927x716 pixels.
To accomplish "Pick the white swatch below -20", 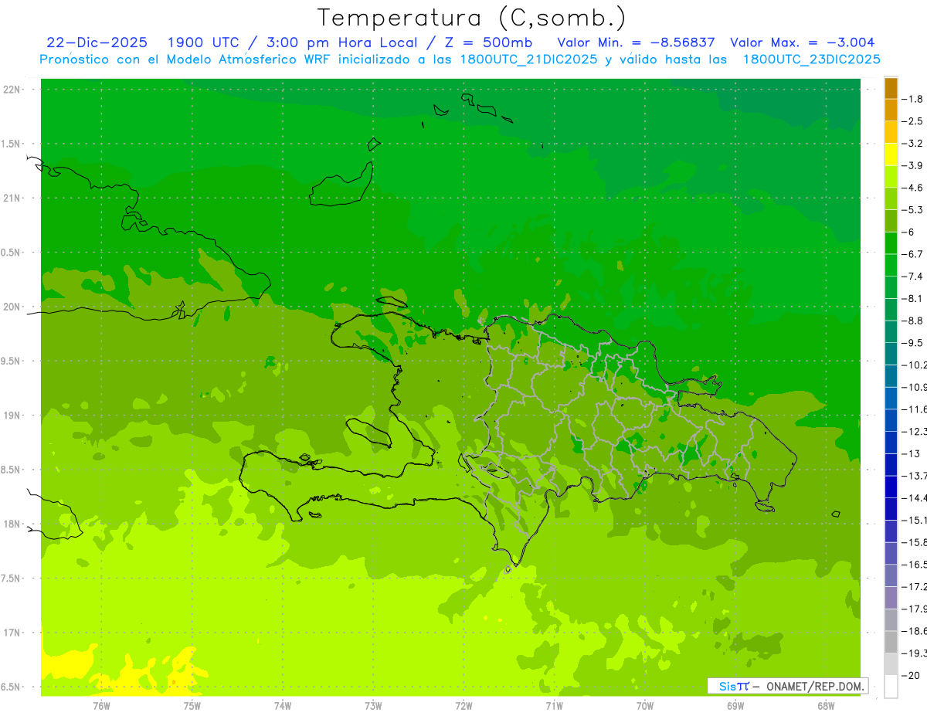I will click(891, 687).
